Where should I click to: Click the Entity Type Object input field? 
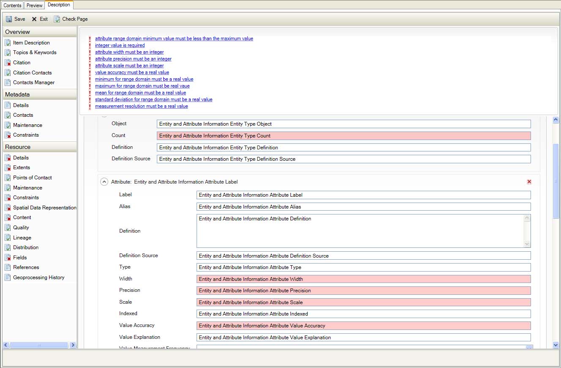coord(344,124)
